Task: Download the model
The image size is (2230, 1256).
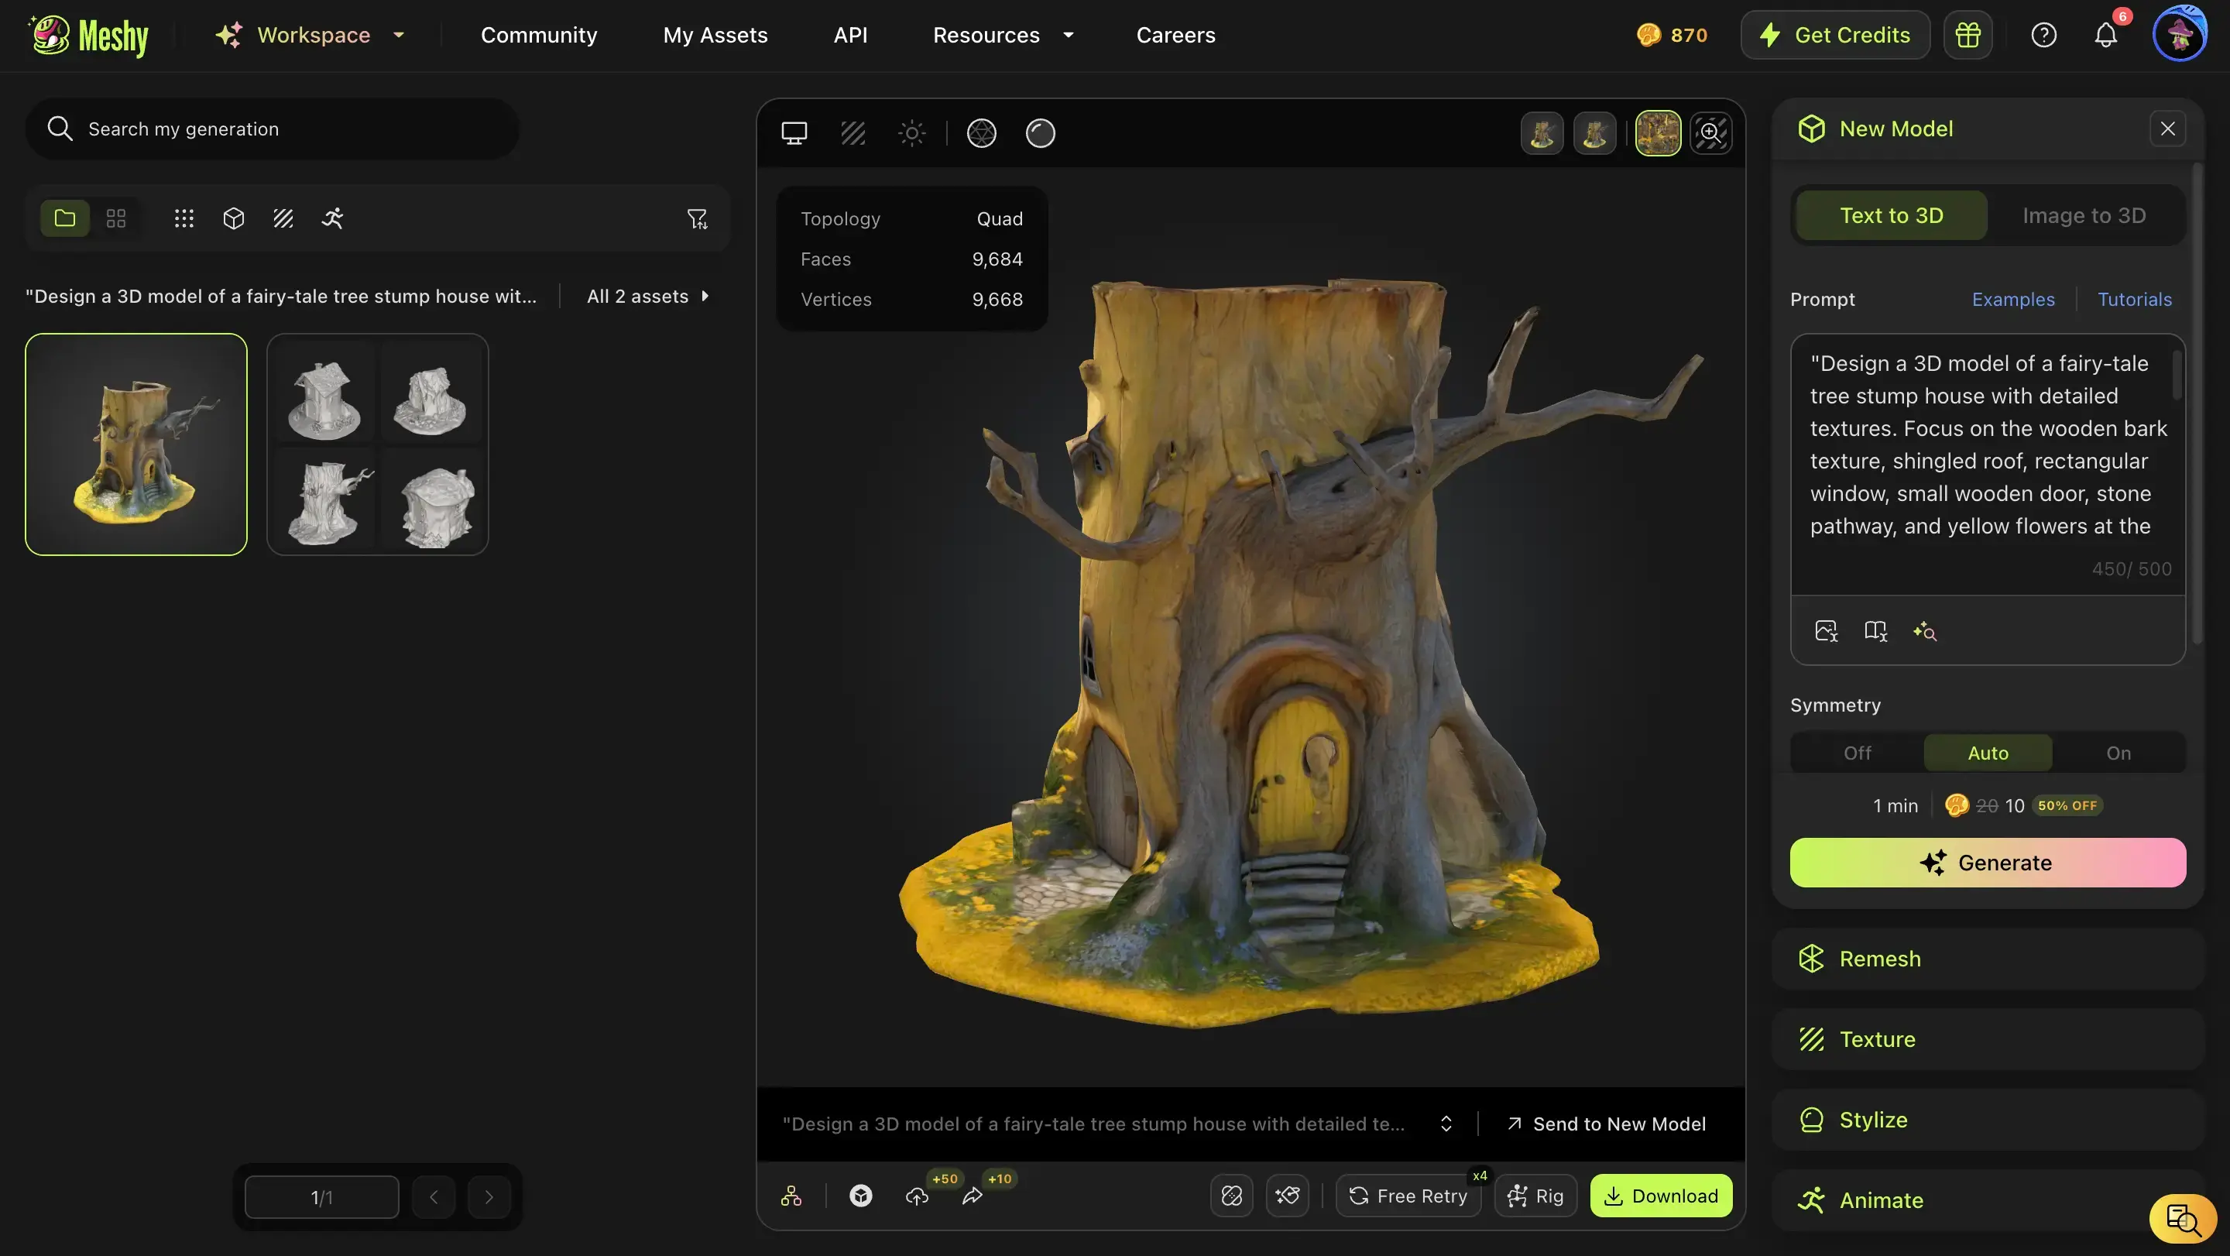Action: 1660,1196
